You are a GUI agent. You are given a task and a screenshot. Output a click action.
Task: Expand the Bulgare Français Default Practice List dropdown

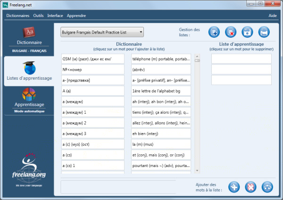pos(102,32)
